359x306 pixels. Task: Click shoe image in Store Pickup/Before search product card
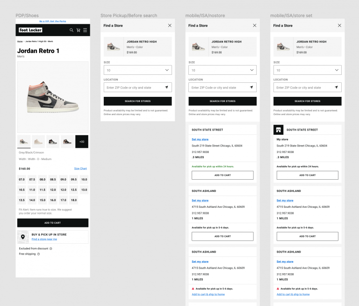pyautogui.click(x=114, y=47)
